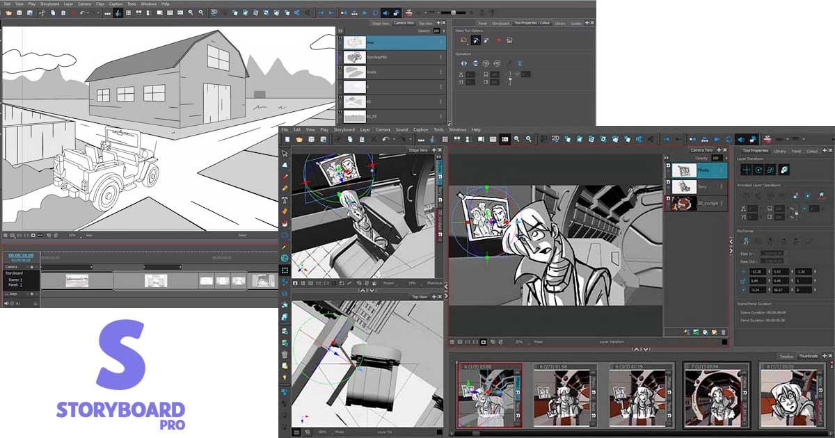Click the delete layer trash icon below layer list

coord(724,332)
